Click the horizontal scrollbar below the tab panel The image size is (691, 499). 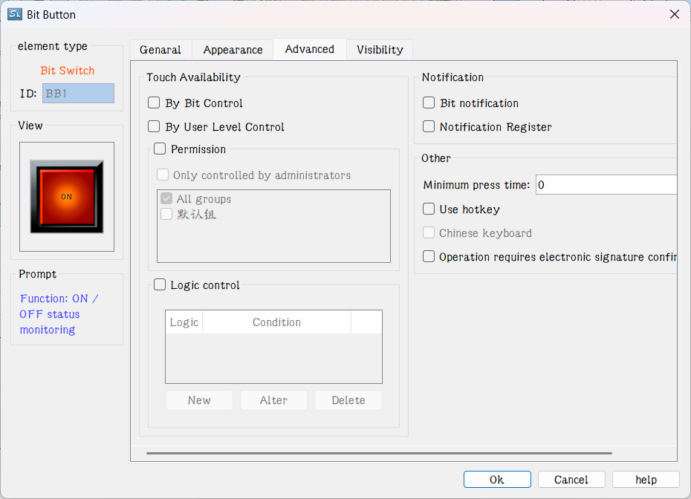pos(379,453)
